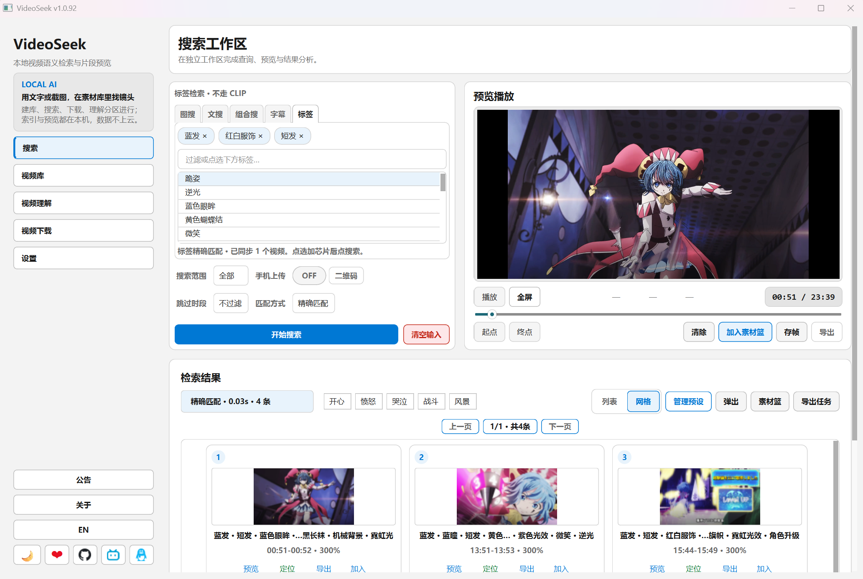Screen dimensions: 863x579
Task: Click 定位 link on result 1
Action: (x=287, y=569)
